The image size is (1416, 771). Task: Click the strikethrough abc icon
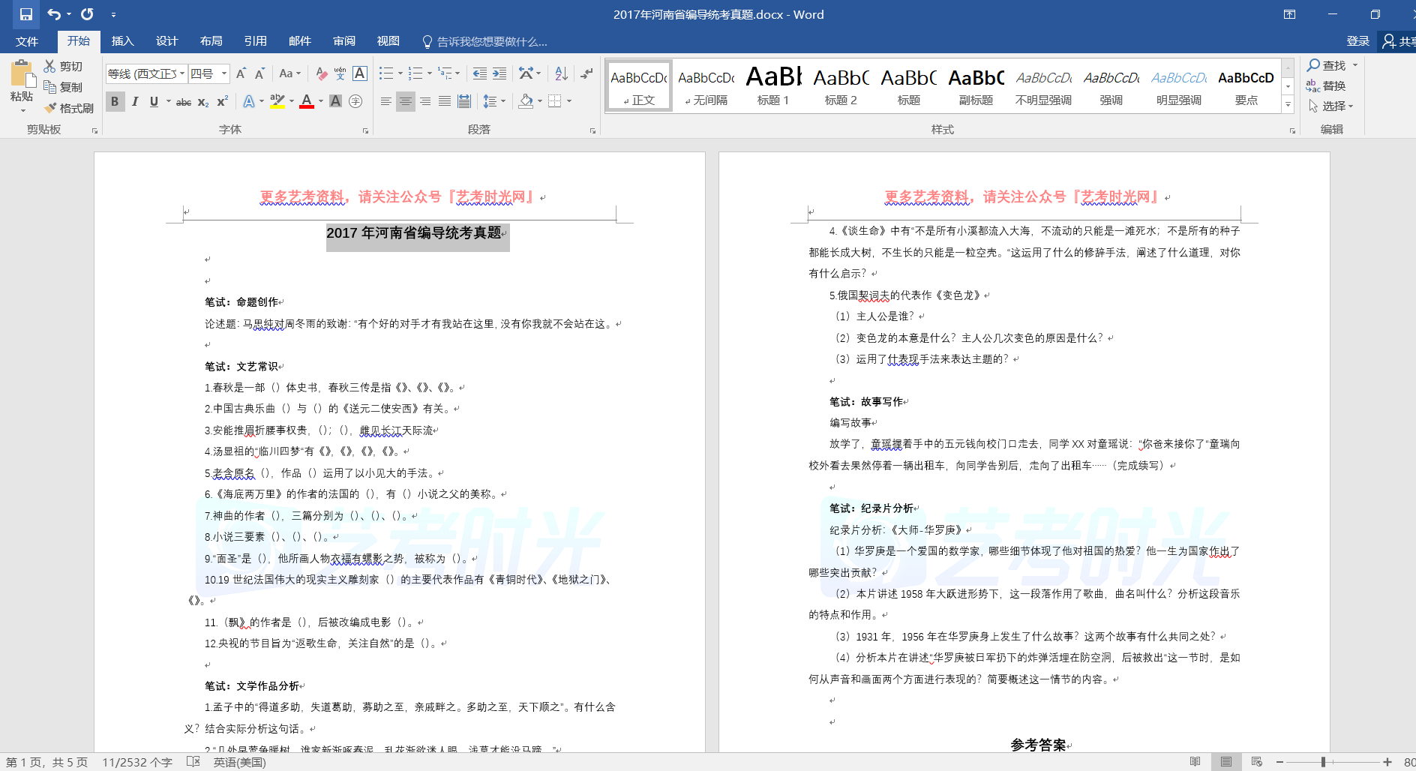pyautogui.click(x=184, y=102)
